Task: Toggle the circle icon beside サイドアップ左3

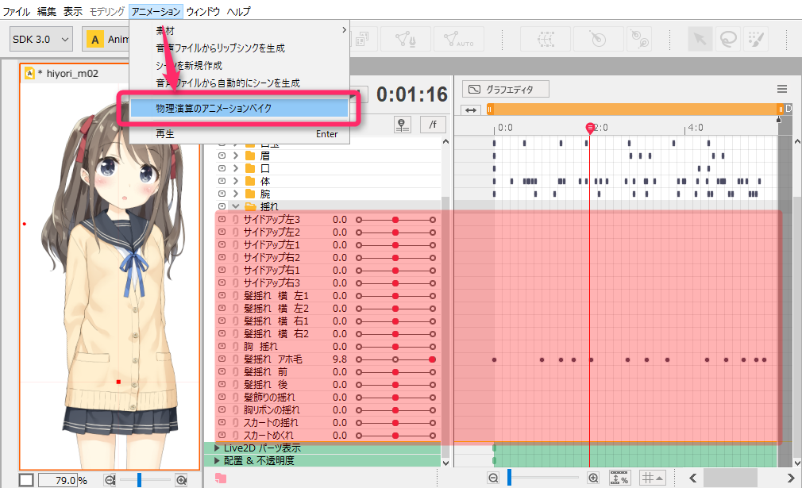Action: point(222,219)
